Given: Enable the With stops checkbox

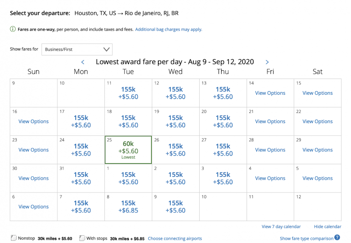Looking at the screenshot, I should click(82, 238).
